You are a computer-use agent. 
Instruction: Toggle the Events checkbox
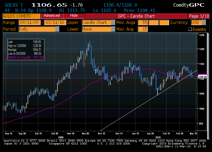[190, 29]
